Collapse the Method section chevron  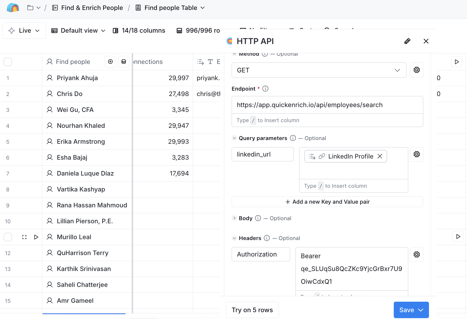(234, 54)
